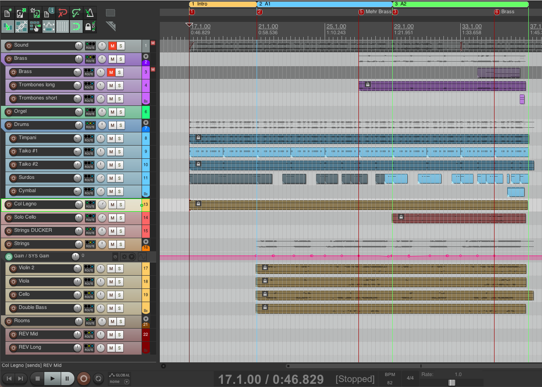
Task: Toggle the metronome icon
Action: coord(90,13)
